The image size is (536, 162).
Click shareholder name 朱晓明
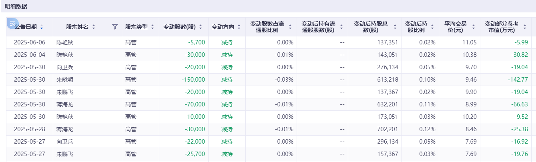(x=65, y=80)
